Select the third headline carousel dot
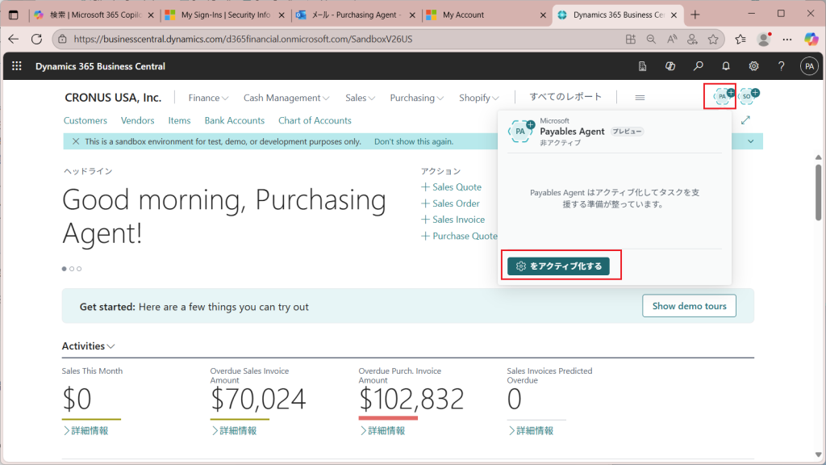Screen dimensions: 826x465 click(x=79, y=269)
